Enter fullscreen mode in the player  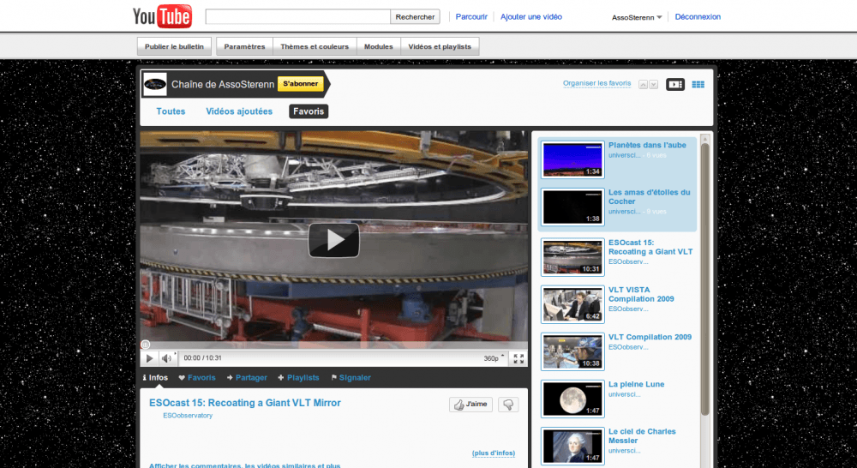point(518,358)
